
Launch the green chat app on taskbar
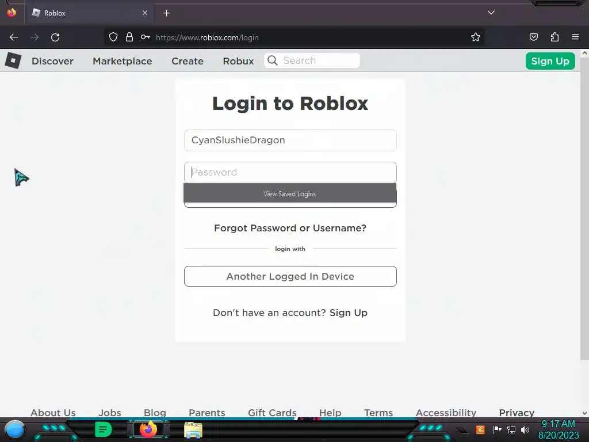coord(104,429)
